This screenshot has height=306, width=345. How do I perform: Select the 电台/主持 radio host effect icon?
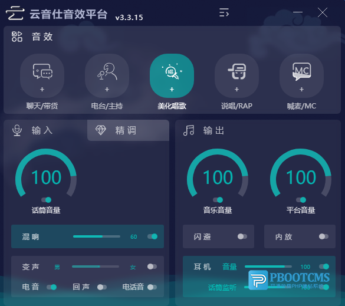pos(107,75)
